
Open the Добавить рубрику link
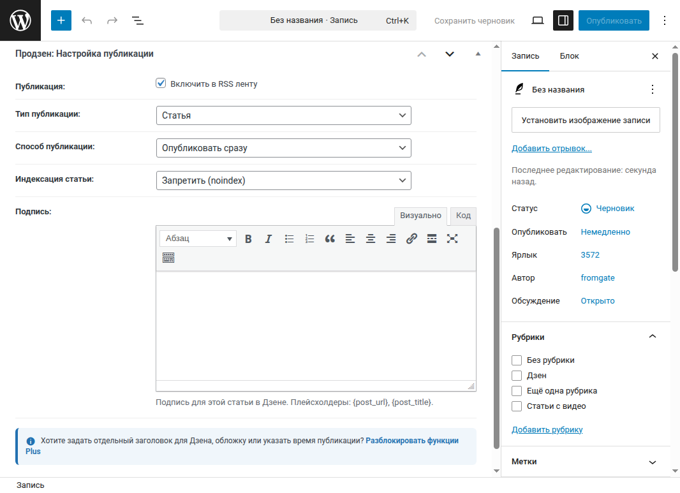pyautogui.click(x=547, y=430)
